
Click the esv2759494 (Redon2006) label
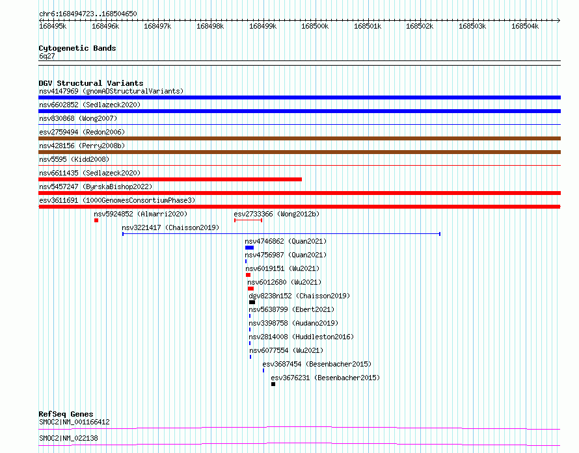pyautogui.click(x=82, y=132)
